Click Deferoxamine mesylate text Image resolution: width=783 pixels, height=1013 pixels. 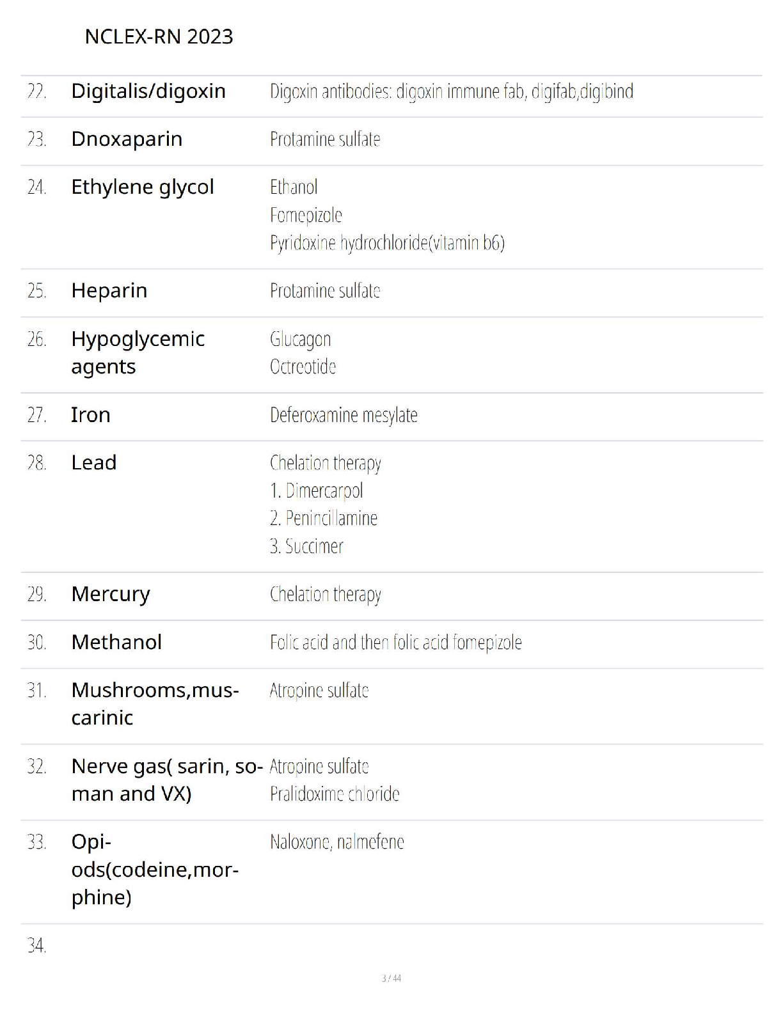[344, 415]
